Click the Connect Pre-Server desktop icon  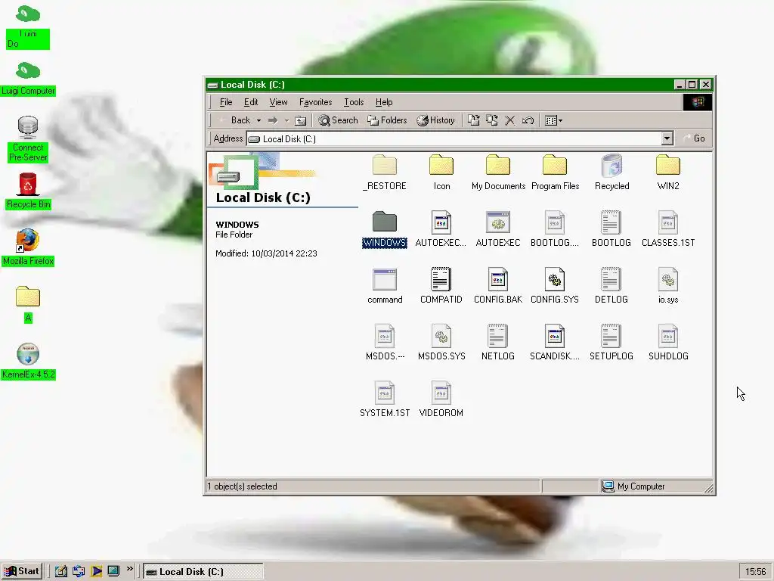pyautogui.click(x=28, y=139)
